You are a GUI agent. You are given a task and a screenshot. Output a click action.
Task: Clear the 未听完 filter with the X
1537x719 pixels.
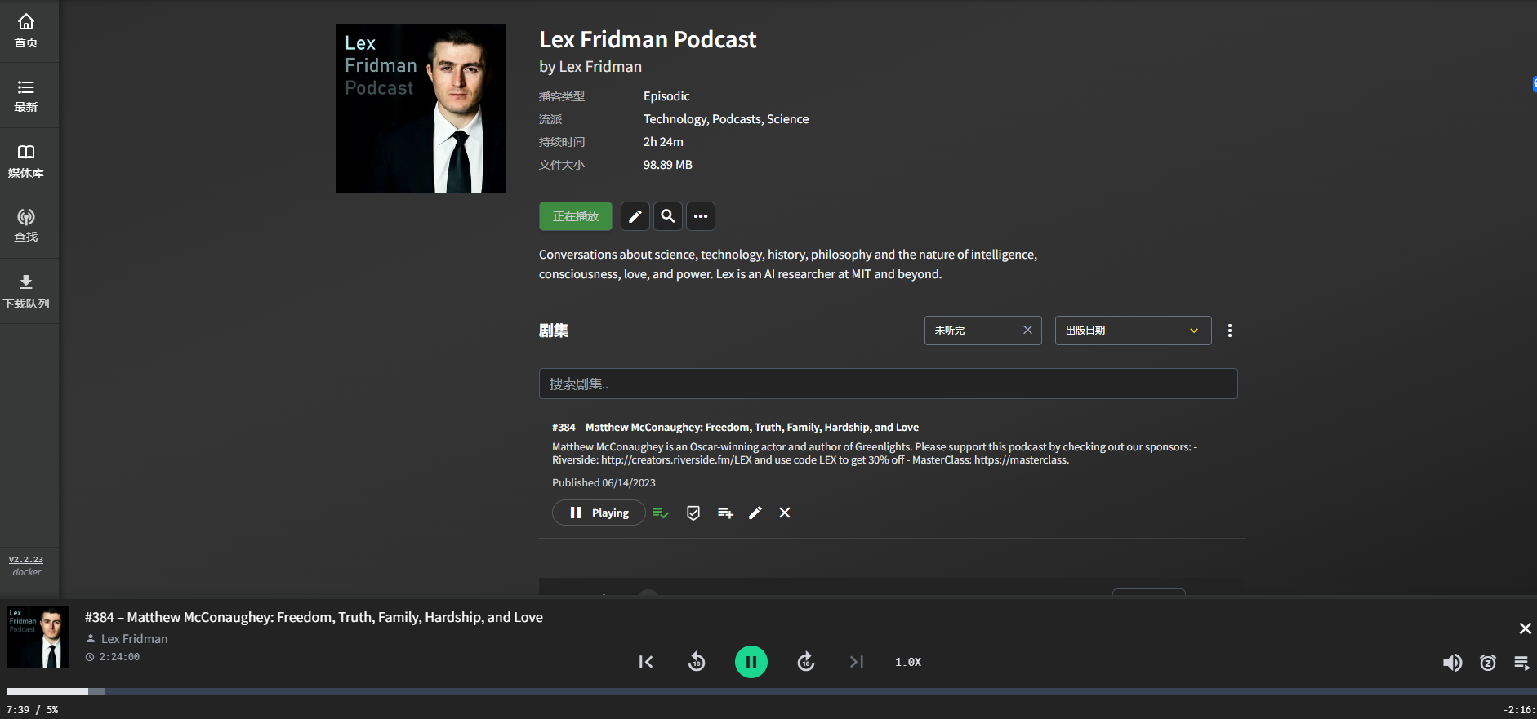point(1027,331)
